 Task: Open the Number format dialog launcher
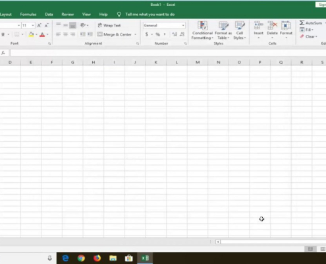186,44
